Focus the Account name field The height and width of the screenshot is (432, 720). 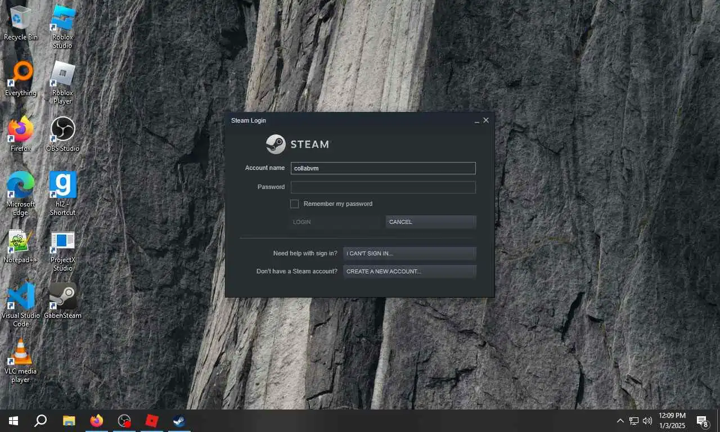[x=383, y=168]
